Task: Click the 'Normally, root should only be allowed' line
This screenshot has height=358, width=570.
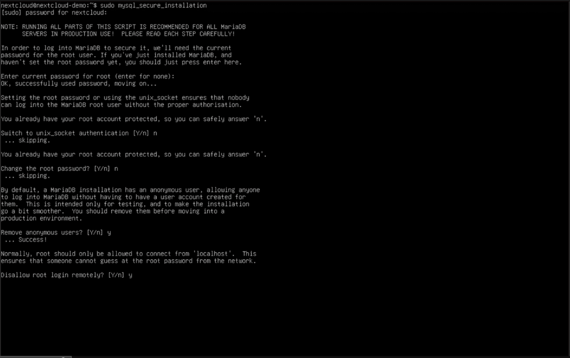Action: pyautogui.click(x=128, y=254)
